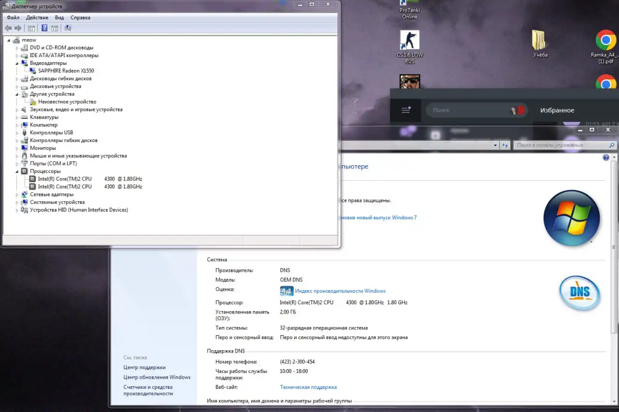Click the Windows 7 release link text
Screen dimensions: 619x412
pos(379,217)
